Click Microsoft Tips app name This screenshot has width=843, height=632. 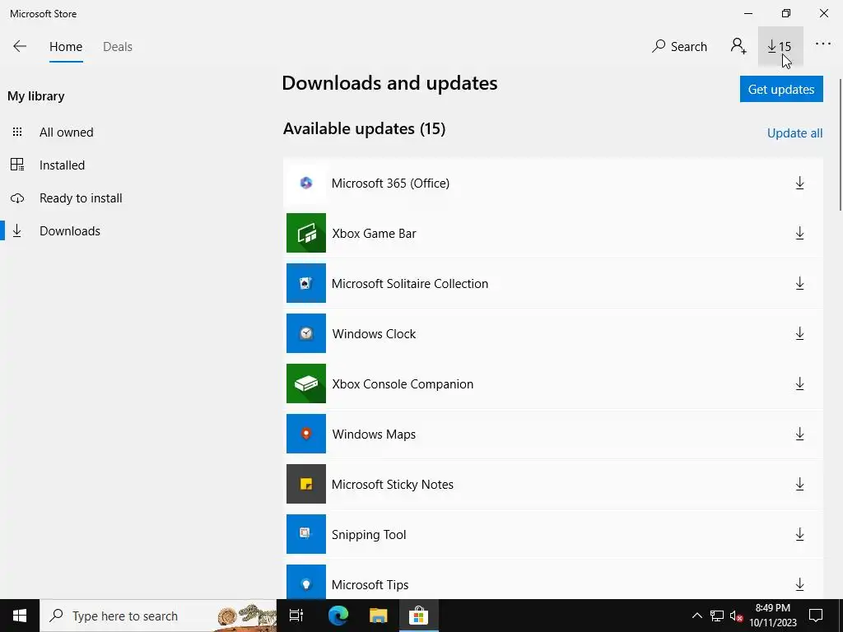pos(370,585)
